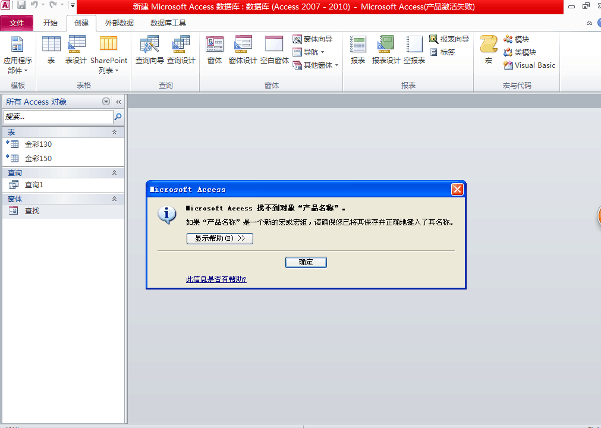Click the Undo arrow in quick access toolbar

(34, 5)
